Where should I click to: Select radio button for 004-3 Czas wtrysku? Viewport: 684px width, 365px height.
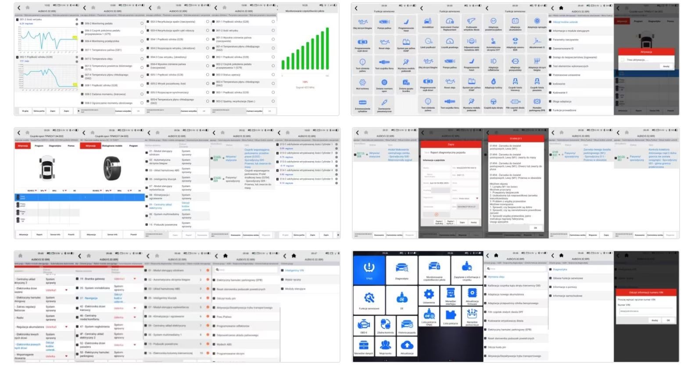tap(207, 57)
